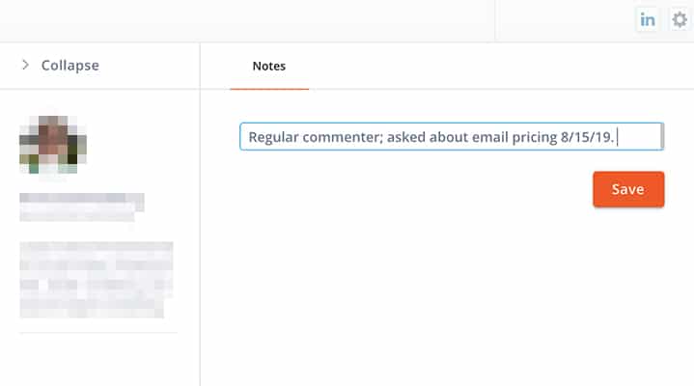Click the word "pricing" in the note
The width and height of the screenshot is (694, 386).
pyautogui.click(x=528, y=136)
